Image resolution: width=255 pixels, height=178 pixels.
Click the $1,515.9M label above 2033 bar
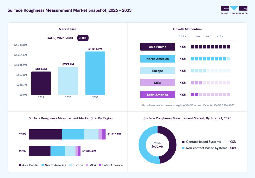coord(95,49)
